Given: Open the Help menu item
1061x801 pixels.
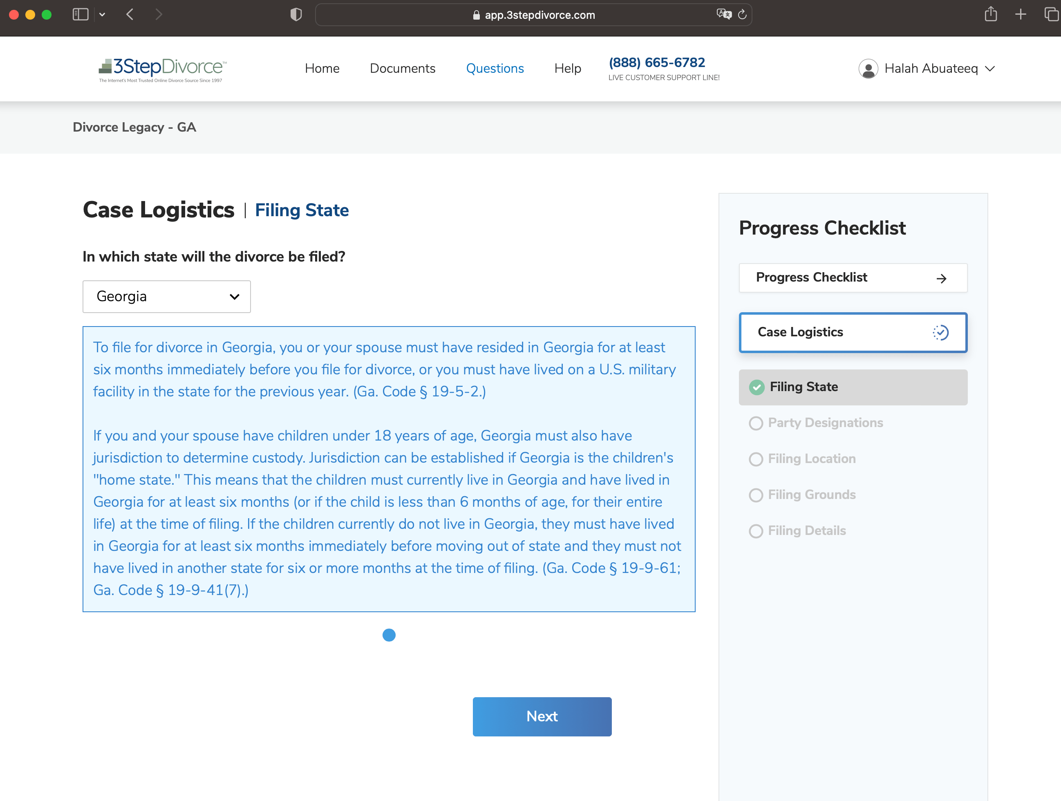Looking at the screenshot, I should coord(567,69).
